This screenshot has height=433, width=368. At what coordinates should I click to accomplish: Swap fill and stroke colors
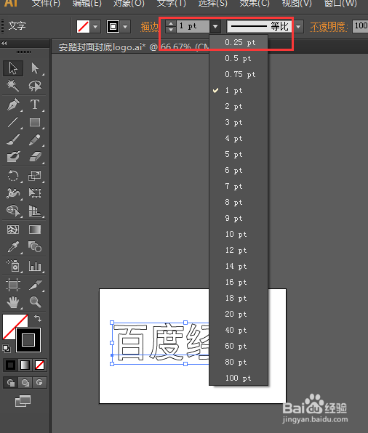pyautogui.click(x=38, y=318)
